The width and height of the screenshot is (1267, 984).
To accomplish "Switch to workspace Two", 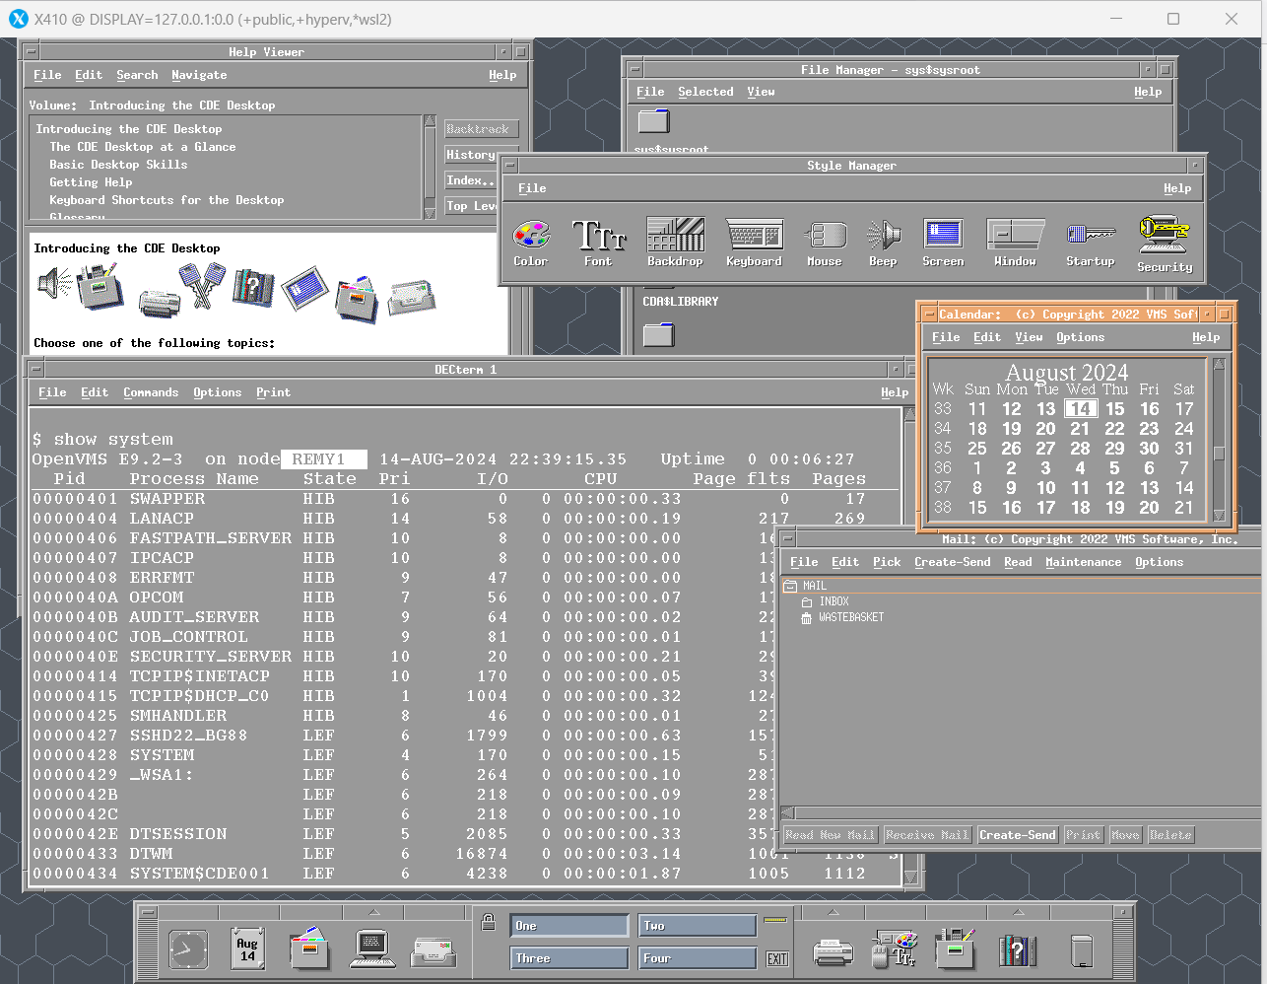I will coord(697,925).
